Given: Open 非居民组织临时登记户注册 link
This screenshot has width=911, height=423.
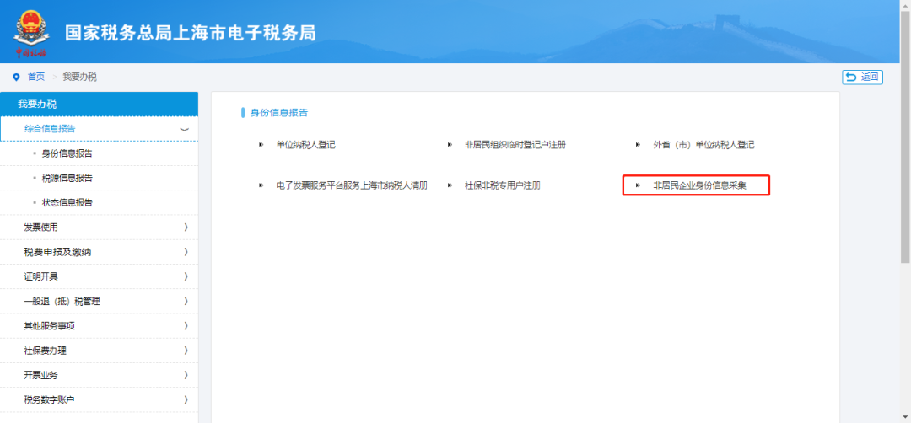Looking at the screenshot, I should tap(515, 145).
